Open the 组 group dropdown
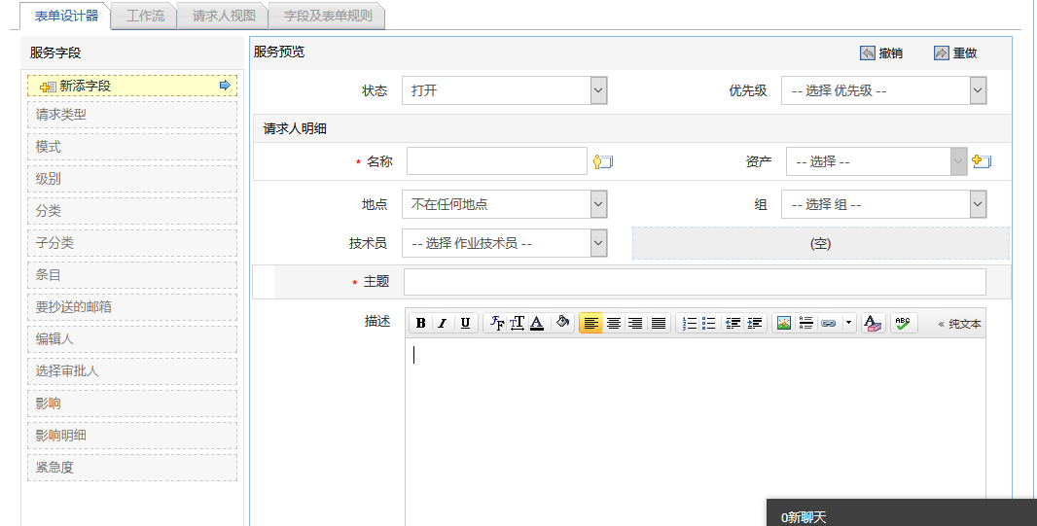 [x=883, y=204]
